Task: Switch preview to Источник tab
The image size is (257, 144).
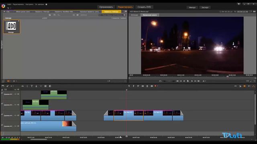Action: [x=135, y=15]
